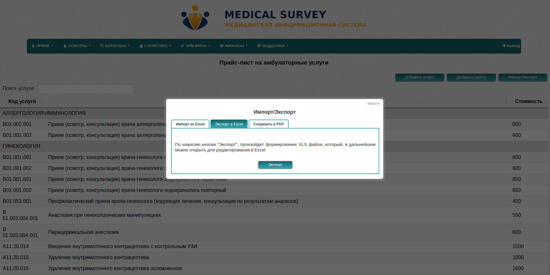
Task: Click the doctor icon beside ОСМОТРЫ
Action: coord(65,46)
